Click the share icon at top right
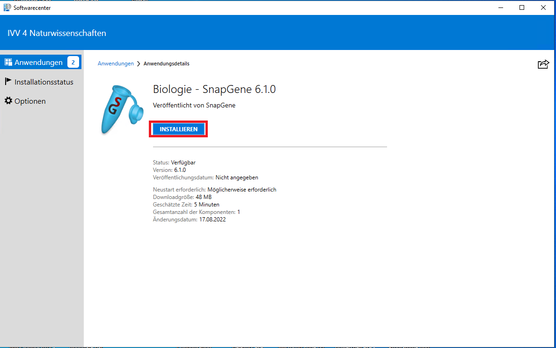 pyautogui.click(x=543, y=64)
